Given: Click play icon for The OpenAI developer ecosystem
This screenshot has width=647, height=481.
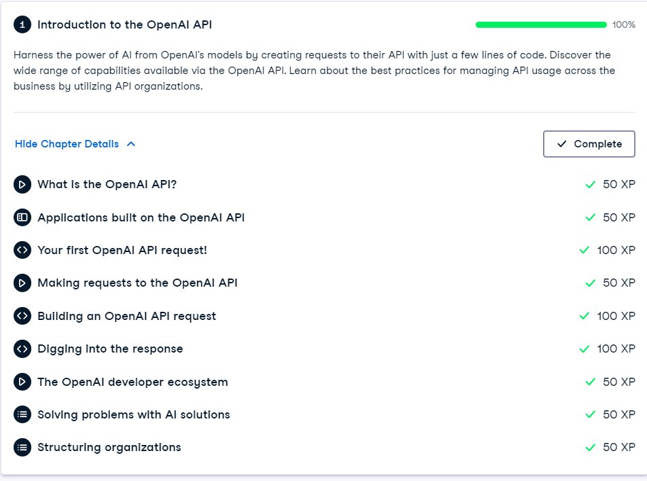Looking at the screenshot, I should (x=22, y=382).
